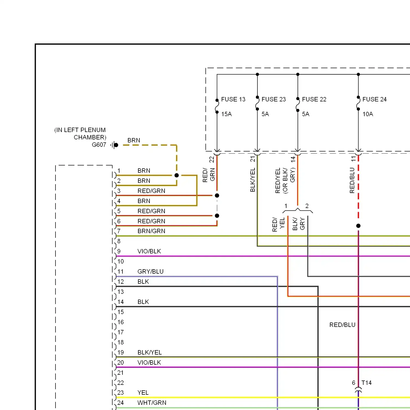410x410 pixels.
Task: Click the brown junction dot at pin 1 wire
Action: (x=177, y=175)
